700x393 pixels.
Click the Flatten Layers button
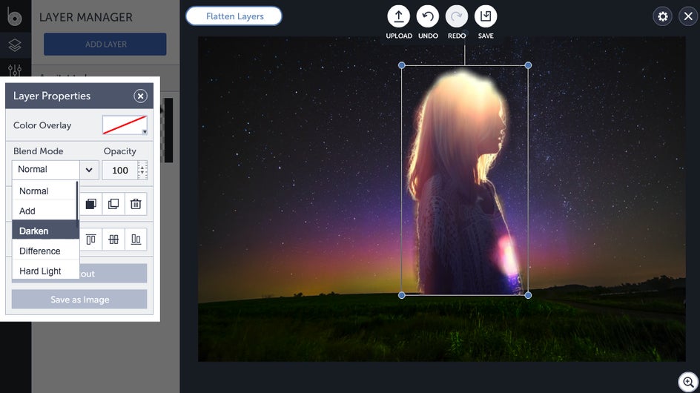click(x=234, y=16)
